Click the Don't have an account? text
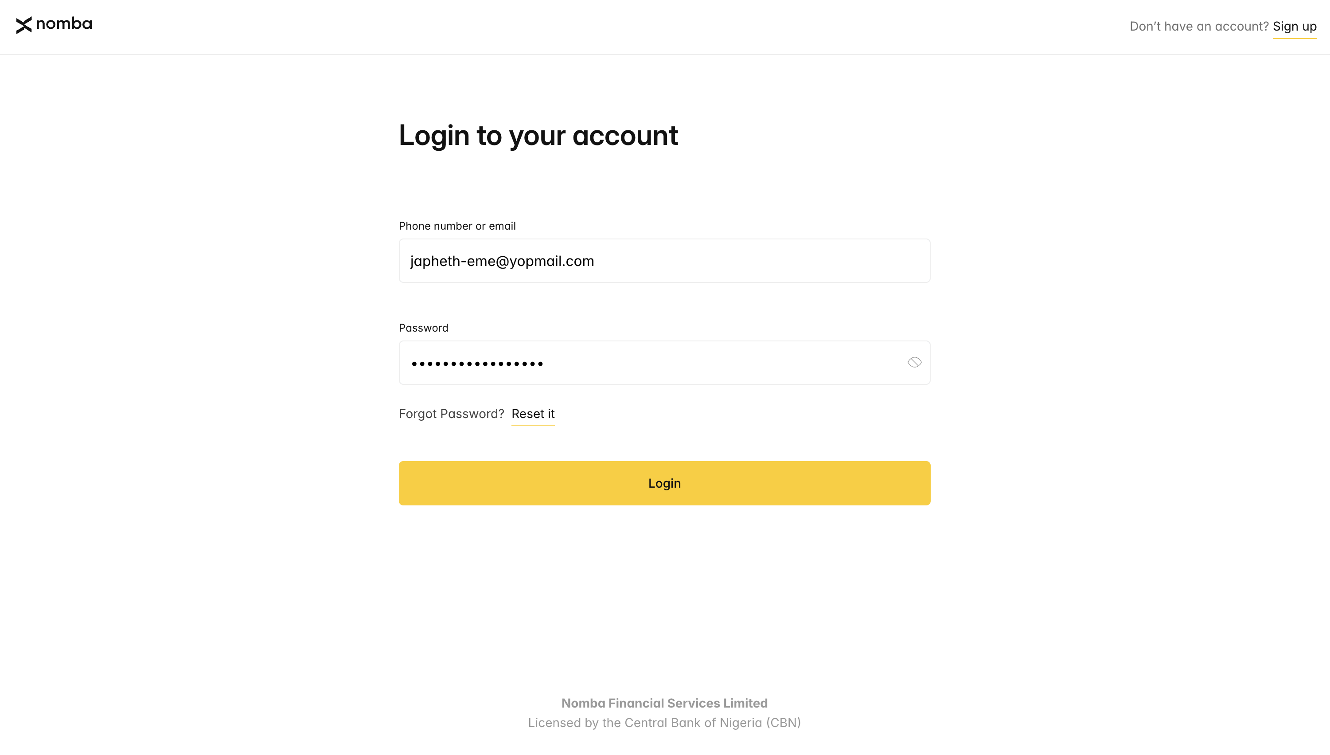Image resolution: width=1330 pixels, height=755 pixels. tap(1199, 27)
